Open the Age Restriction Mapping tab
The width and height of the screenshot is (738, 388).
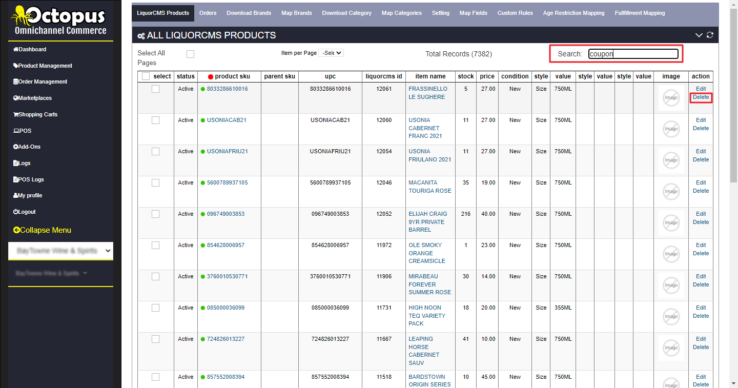pyautogui.click(x=573, y=13)
